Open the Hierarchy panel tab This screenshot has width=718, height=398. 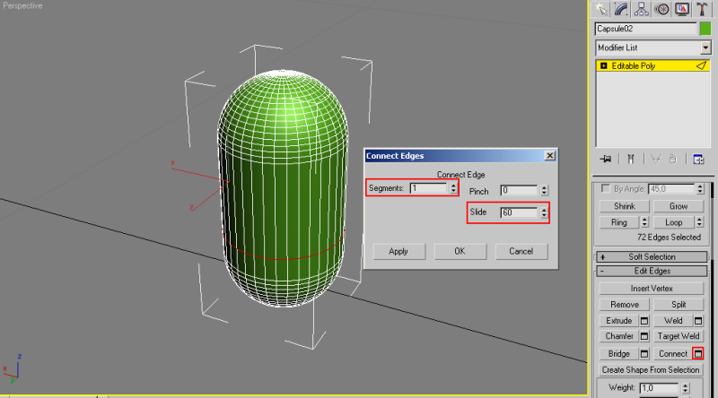[641, 9]
